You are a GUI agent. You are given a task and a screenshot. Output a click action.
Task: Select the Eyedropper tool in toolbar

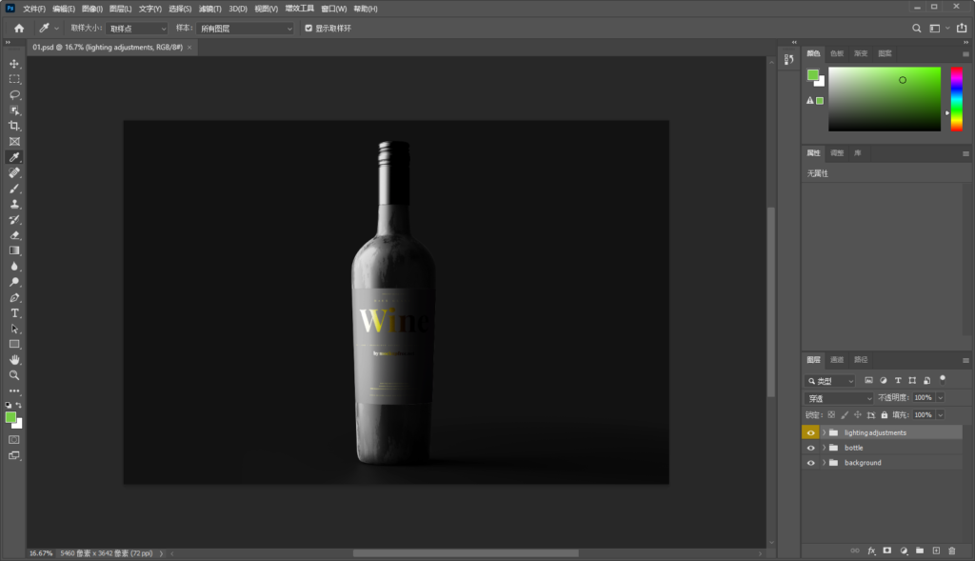point(14,157)
